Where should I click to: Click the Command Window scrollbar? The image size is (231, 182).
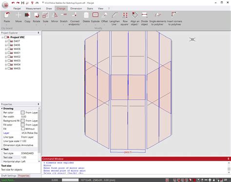229,167
